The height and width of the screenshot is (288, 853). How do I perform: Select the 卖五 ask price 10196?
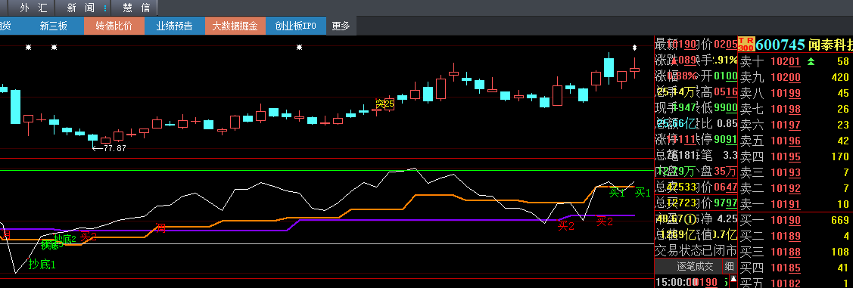[786, 141]
